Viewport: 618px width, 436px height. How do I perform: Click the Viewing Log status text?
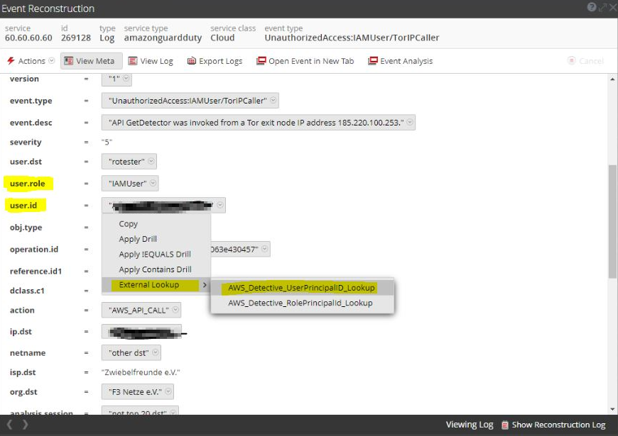pyautogui.click(x=470, y=425)
